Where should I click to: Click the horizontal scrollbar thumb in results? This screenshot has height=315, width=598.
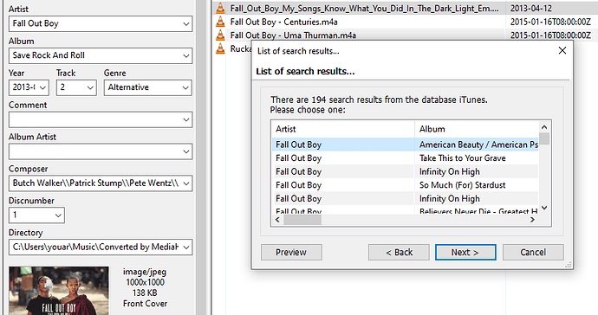pos(302,220)
